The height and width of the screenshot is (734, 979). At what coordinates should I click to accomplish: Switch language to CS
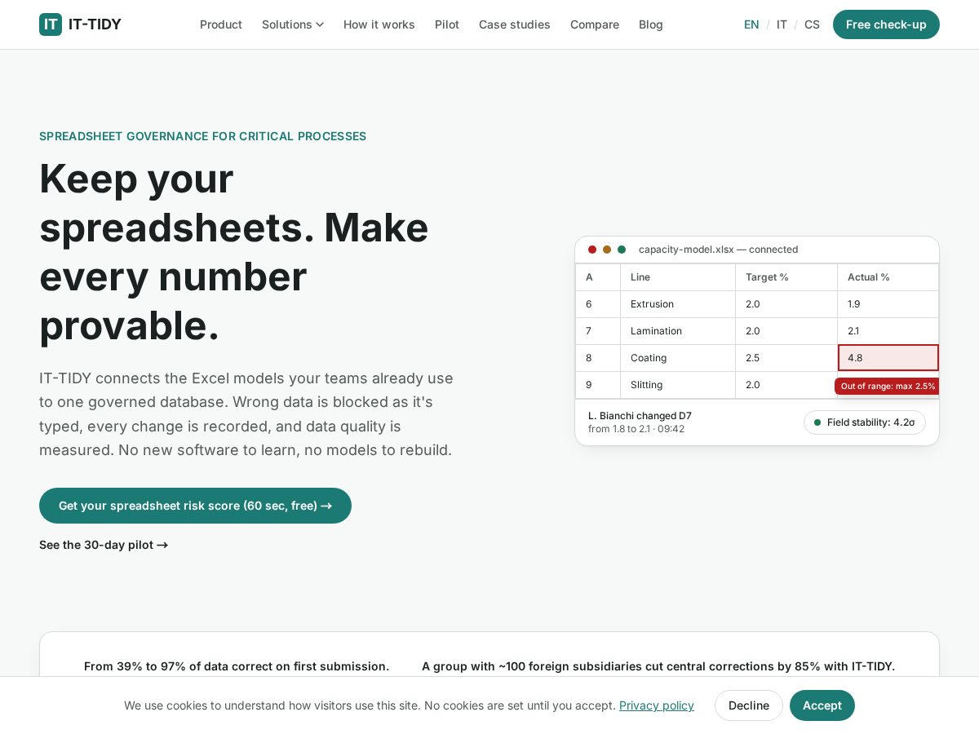coord(812,24)
